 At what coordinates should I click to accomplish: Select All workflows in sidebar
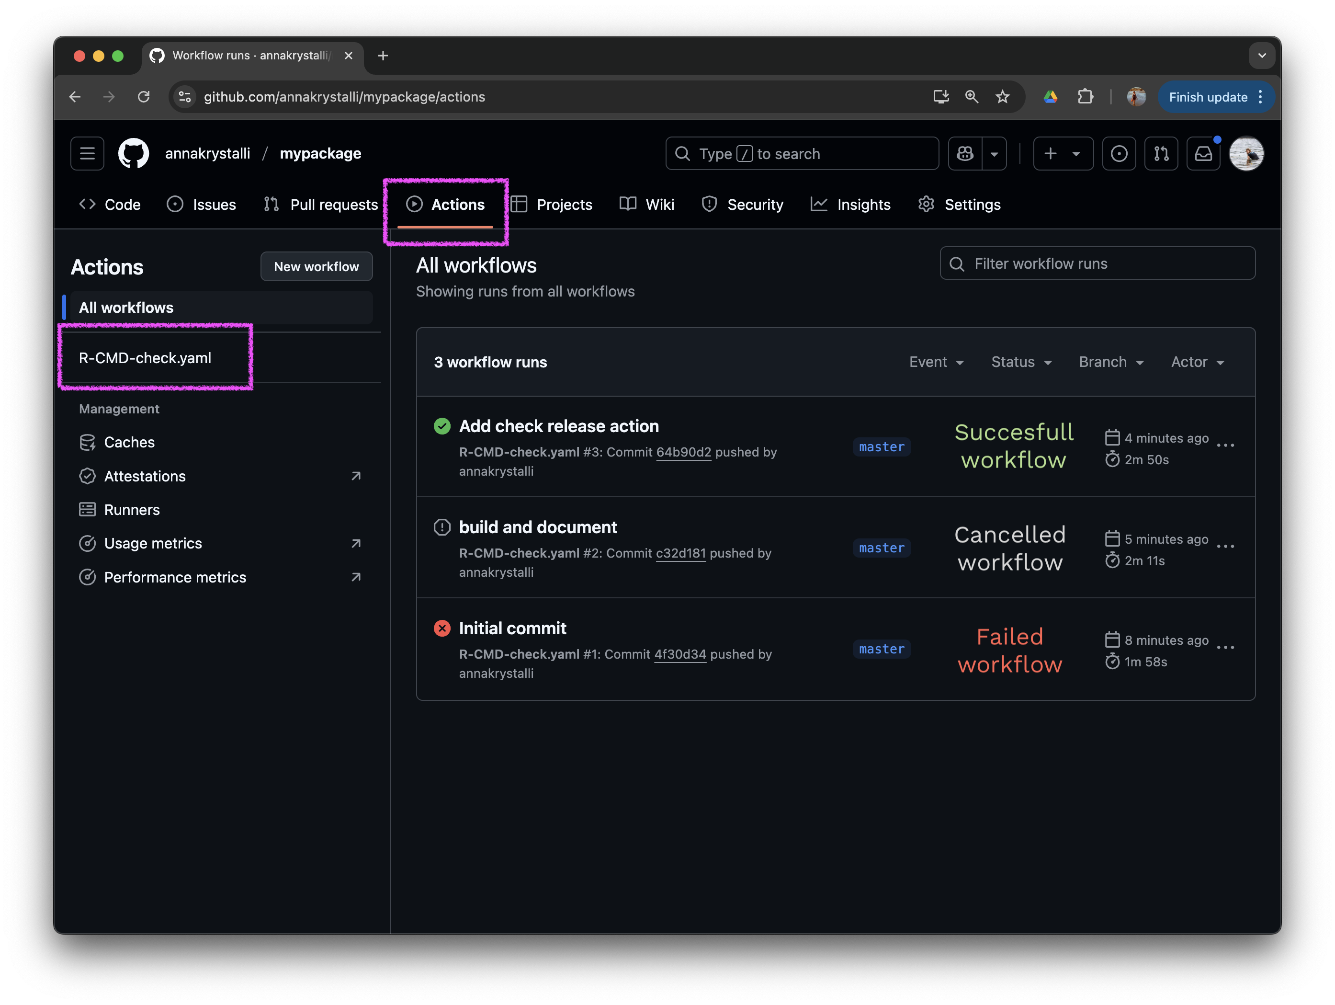(221, 308)
